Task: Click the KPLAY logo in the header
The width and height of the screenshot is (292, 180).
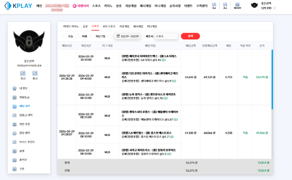Action: 18,6
